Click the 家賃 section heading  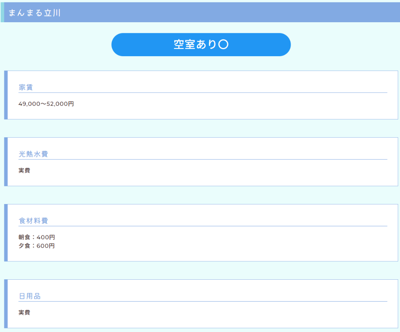(26, 87)
